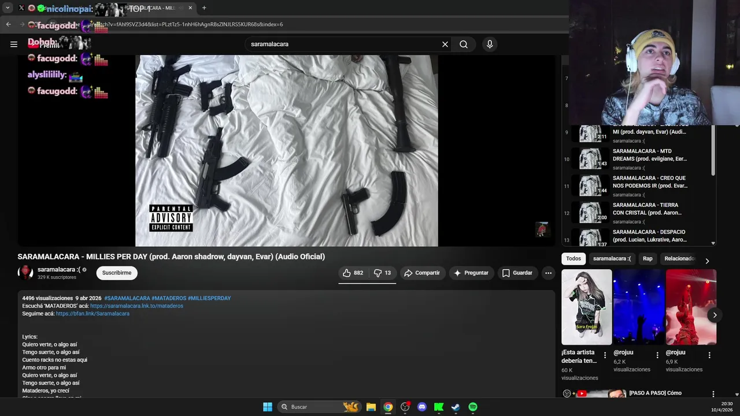Like the video with 882 likes

tap(353, 273)
